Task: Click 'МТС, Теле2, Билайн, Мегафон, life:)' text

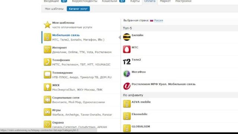Action: pyautogui.click(x=78, y=40)
